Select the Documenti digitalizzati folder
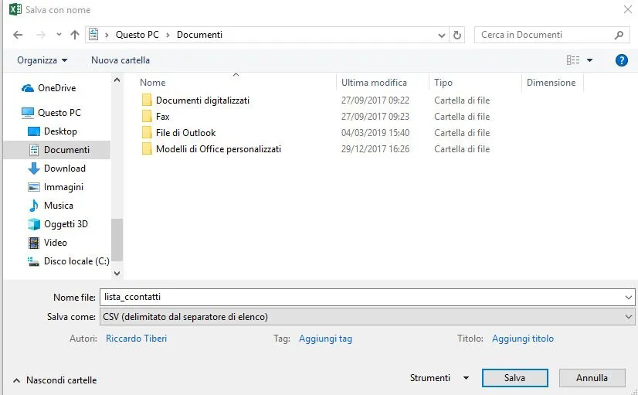The width and height of the screenshot is (638, 395). [x=202, y=100]
